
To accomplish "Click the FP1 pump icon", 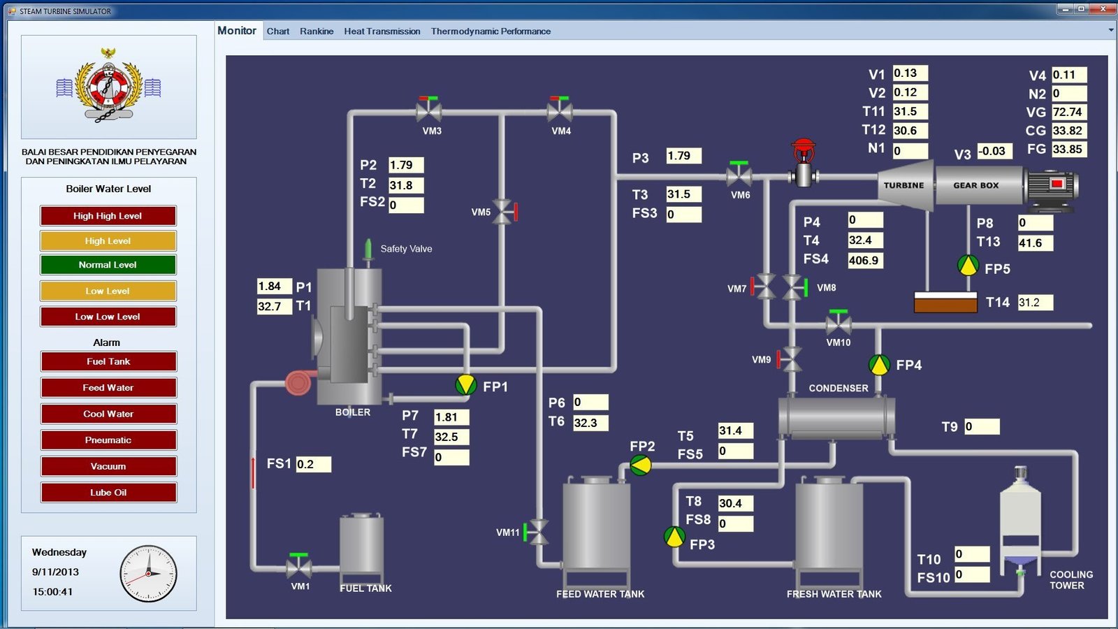I will pyautogui.click(x=465, y=384).
